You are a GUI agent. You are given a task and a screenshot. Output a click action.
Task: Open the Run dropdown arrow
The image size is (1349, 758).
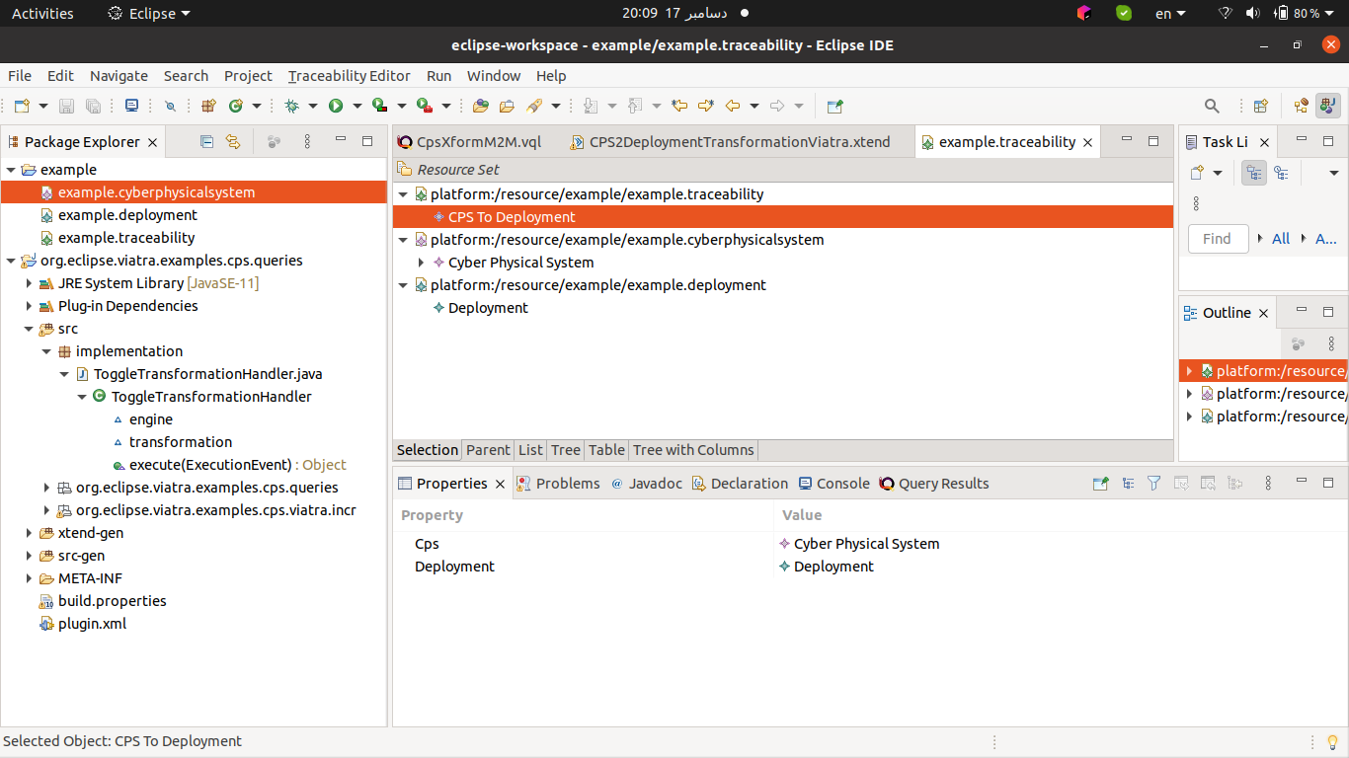tap(357, 106)
